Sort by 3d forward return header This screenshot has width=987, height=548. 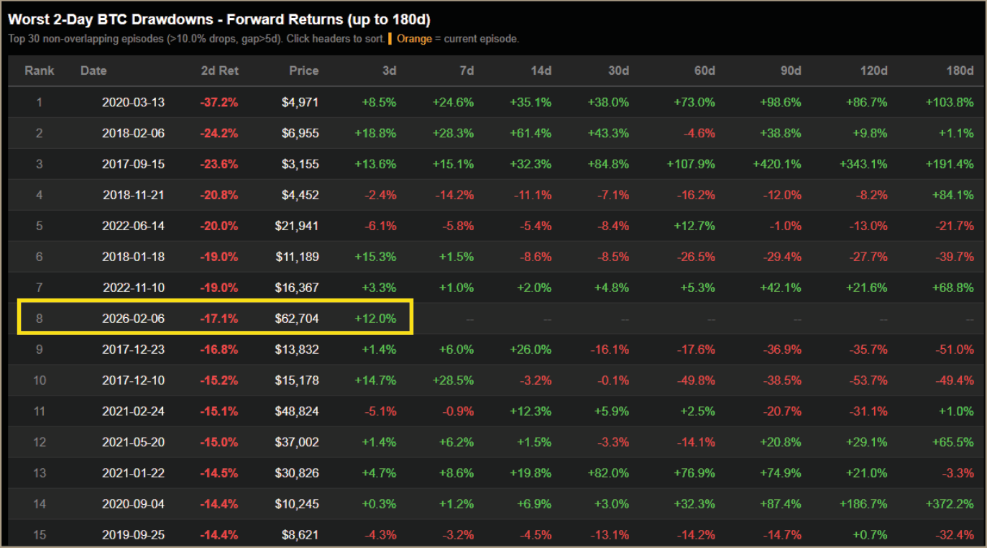pyautogui.click(x=389, y=70)
